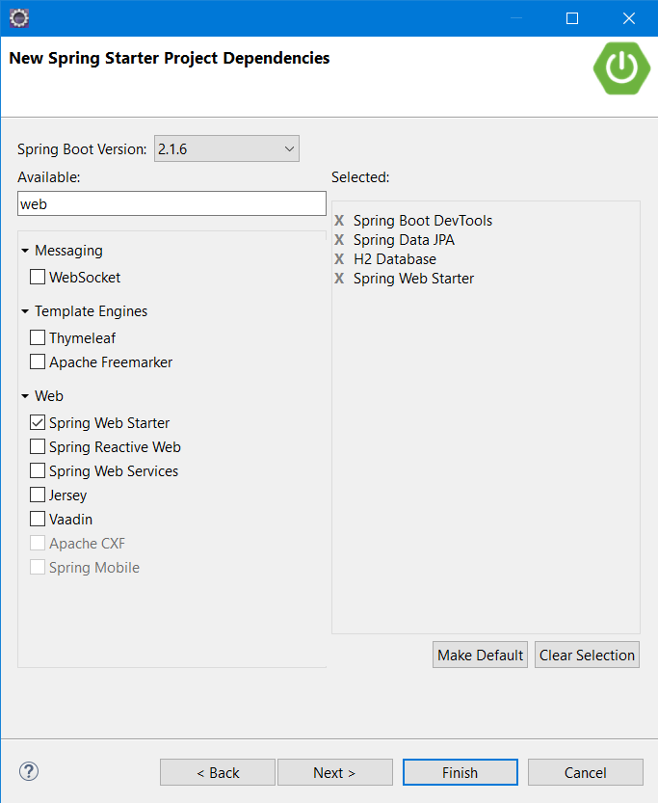The image size is (658, 803).
Task: Remove H2 Database via its X
Action: (x=339, y=259)
